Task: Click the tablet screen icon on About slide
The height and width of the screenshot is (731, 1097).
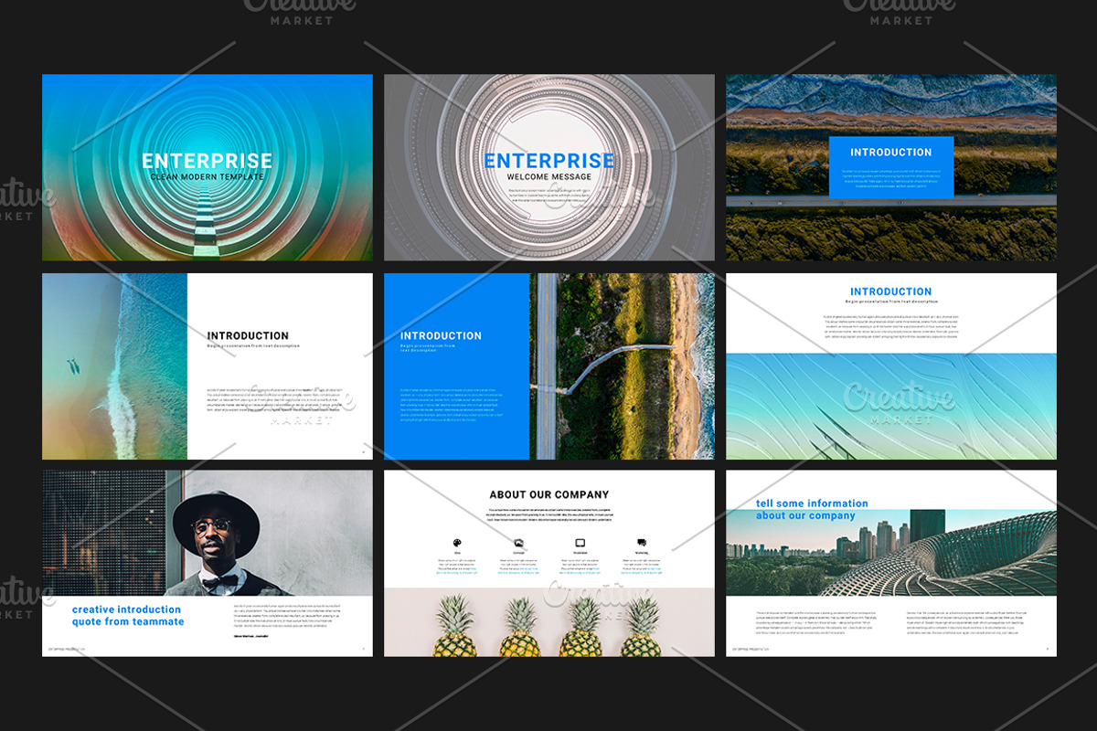Action: pyautogui.click(x=580, y=543)
